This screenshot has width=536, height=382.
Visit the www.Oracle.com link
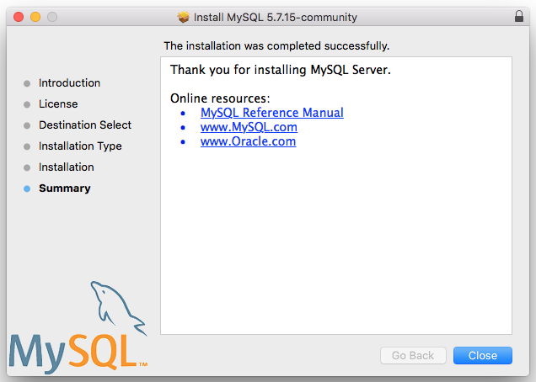pyautogui.click(x=248, y=141)
